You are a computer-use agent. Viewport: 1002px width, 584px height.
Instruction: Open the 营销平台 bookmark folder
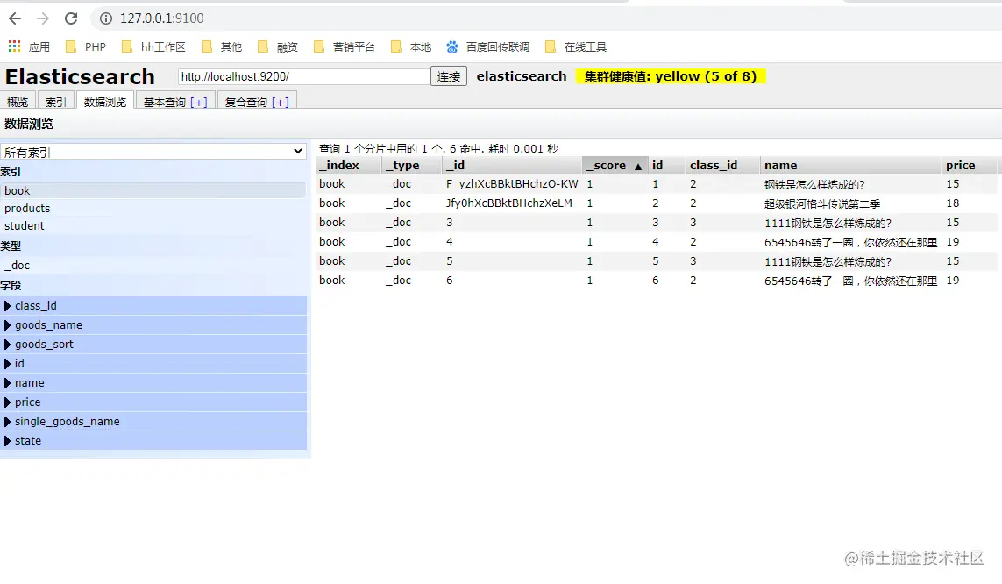[x=345, y=46]
